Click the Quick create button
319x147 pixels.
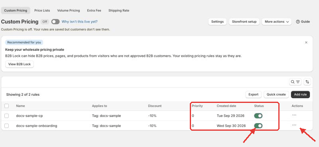coord(276,95)
